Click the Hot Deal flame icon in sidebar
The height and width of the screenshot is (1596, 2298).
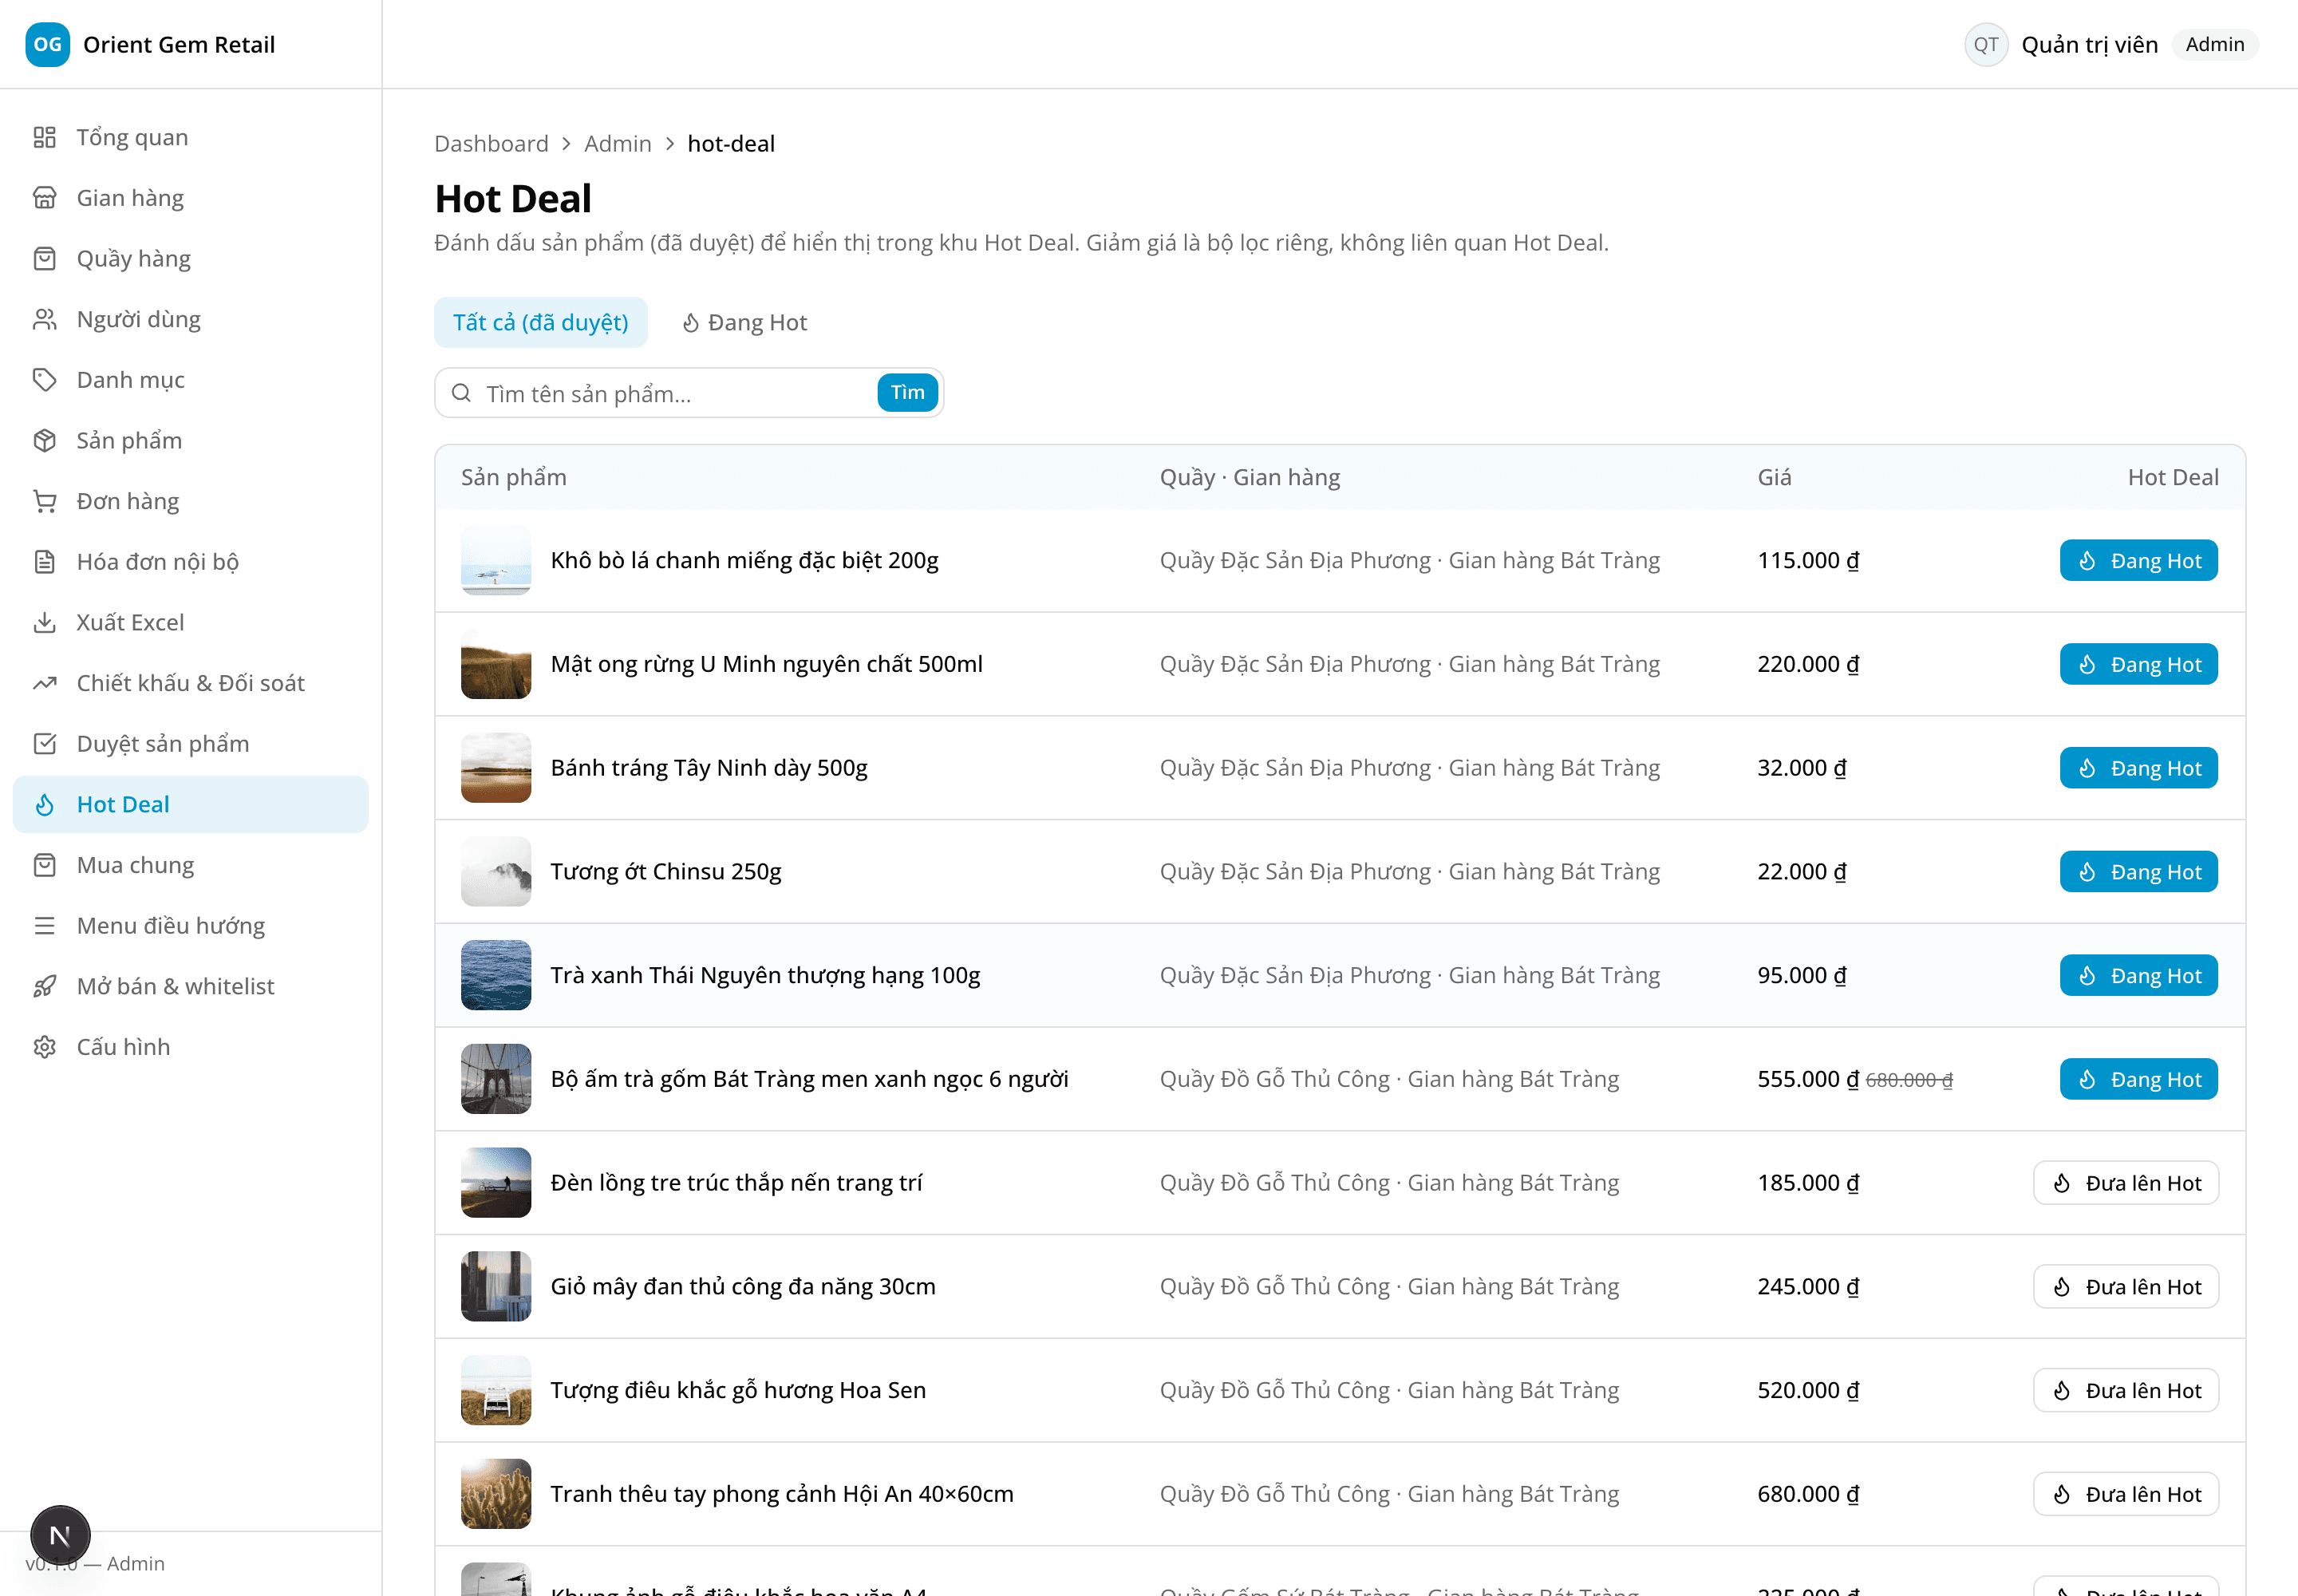tap(44, 804)
